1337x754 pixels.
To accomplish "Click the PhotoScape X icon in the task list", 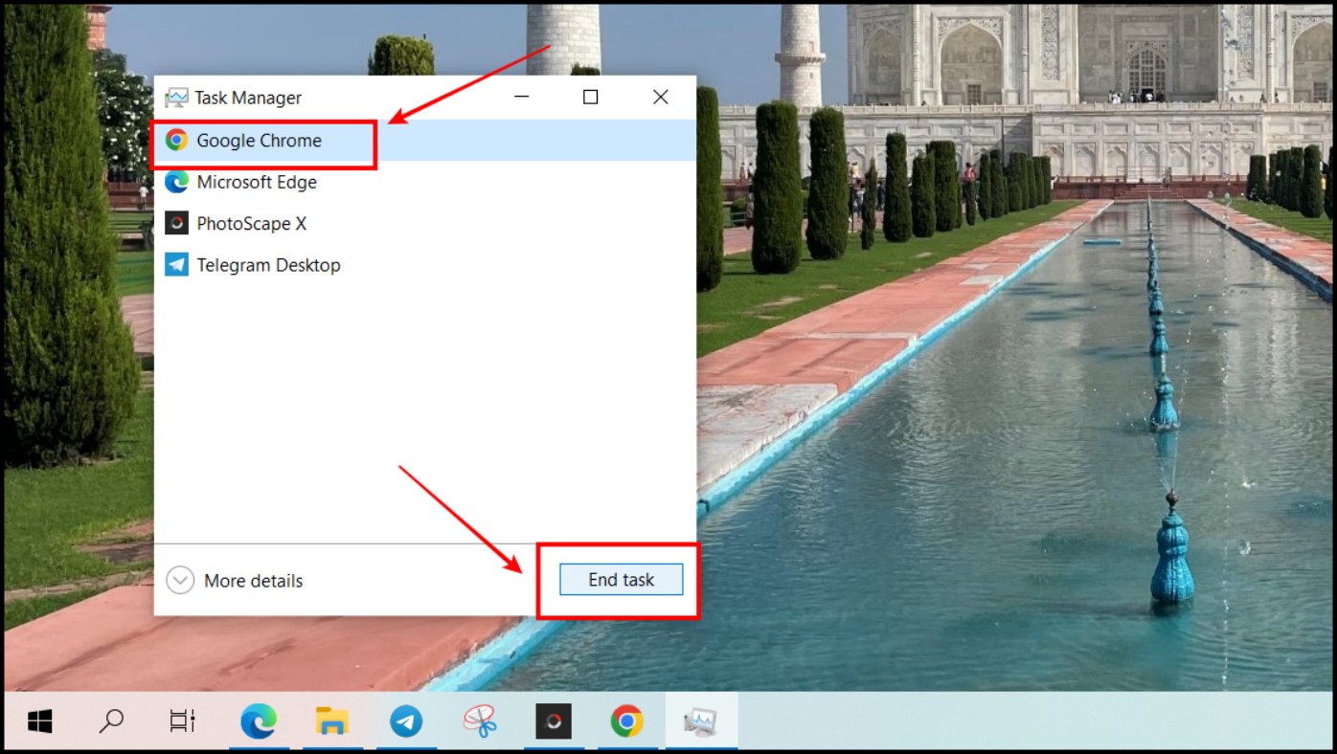I will pyautogui.click(x=176, y=224).
